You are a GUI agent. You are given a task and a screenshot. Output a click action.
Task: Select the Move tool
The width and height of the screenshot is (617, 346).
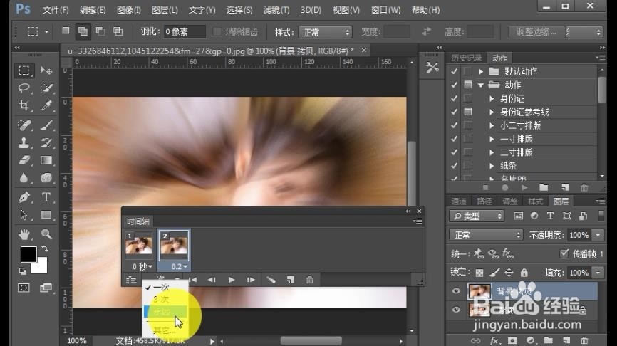46,70
